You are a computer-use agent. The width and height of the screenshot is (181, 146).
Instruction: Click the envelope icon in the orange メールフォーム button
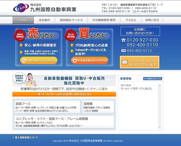[125, 62]
